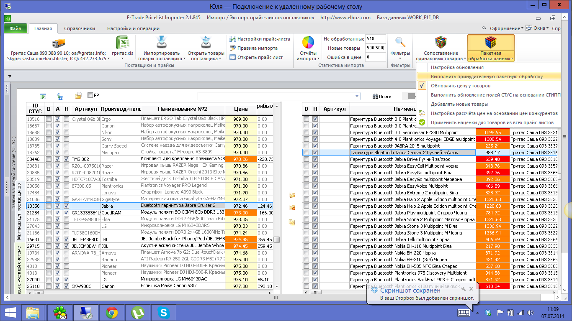The width and height of the screenshot is (572, 321).
Task: Toggle column A checkbox for row 13516
Action: point(57,119)
